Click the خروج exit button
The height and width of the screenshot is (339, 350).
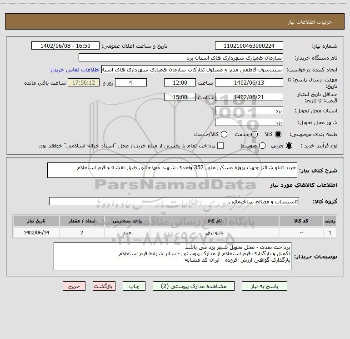(74, 286)
